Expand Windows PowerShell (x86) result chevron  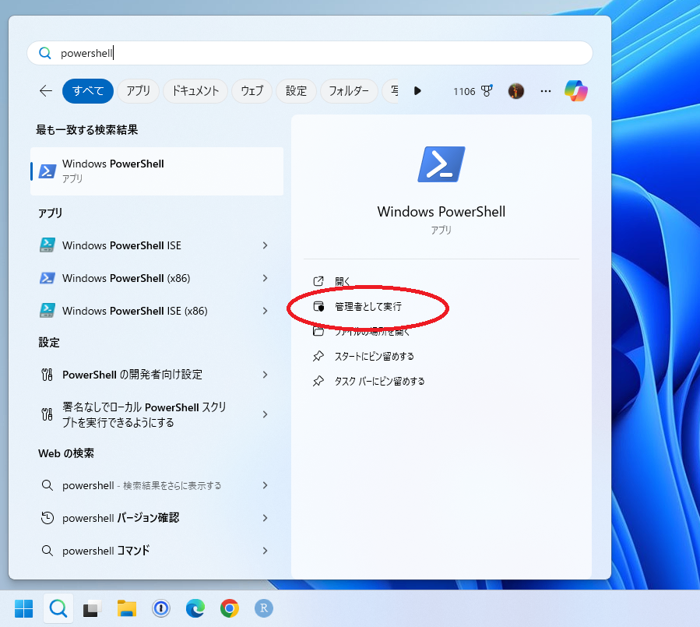(266, 278)
